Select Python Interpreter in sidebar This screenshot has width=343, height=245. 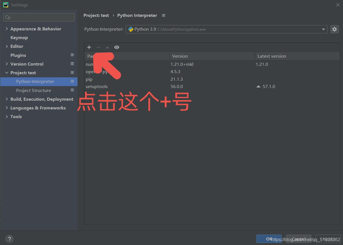[x=39, y=82]
